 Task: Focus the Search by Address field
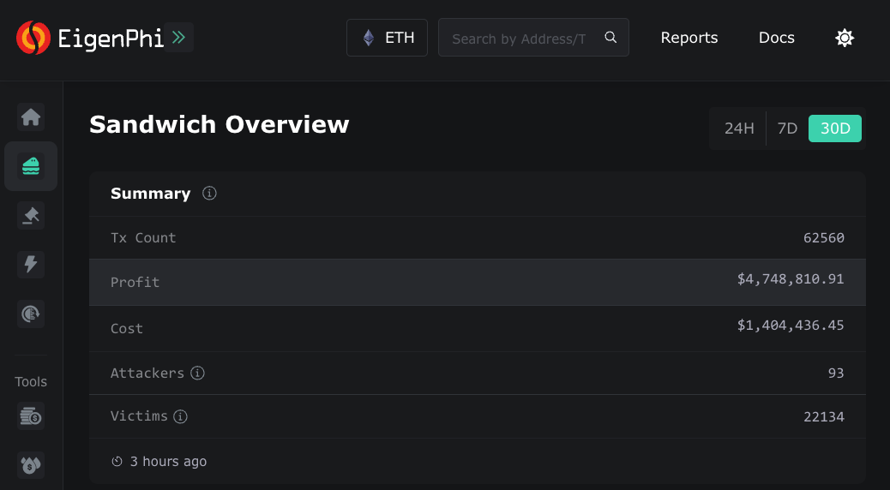519,38
